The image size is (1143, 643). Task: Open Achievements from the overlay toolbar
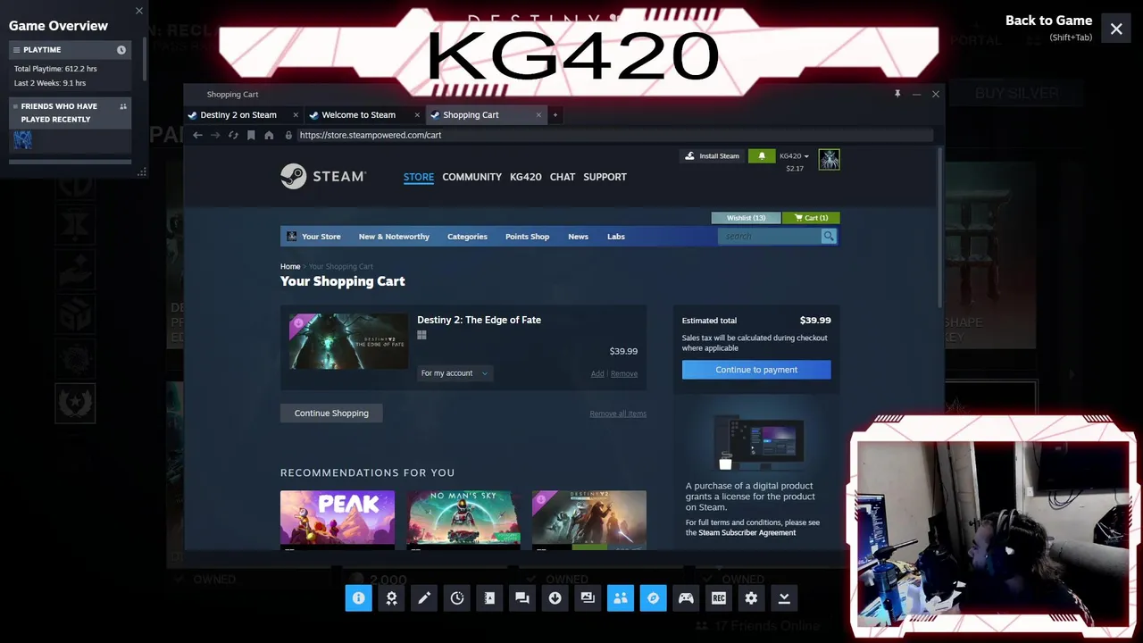(391, 598)
